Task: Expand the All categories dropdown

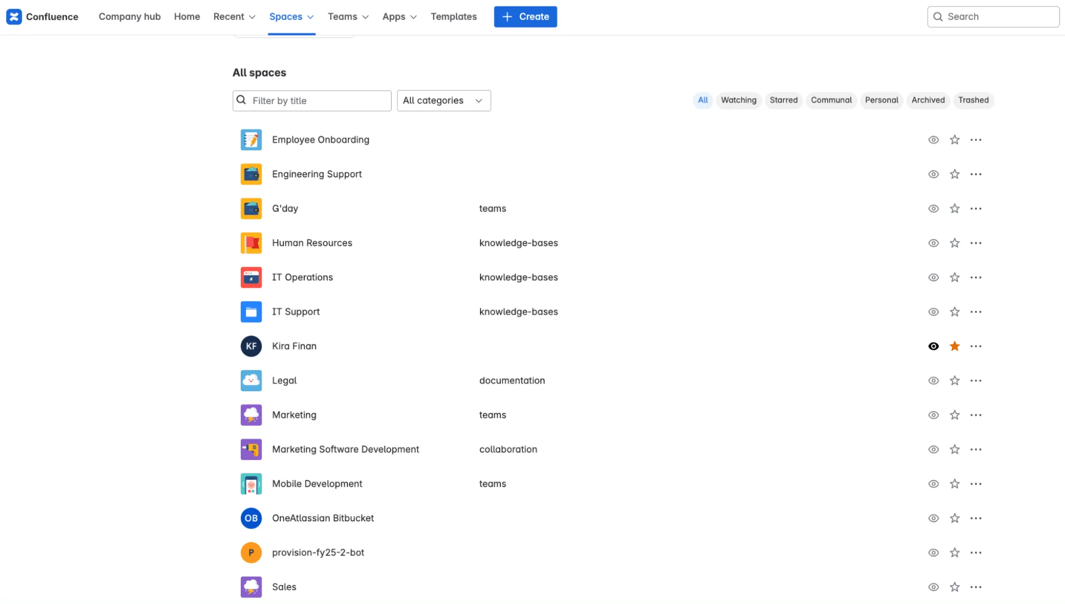Action: tap(443, 101)
